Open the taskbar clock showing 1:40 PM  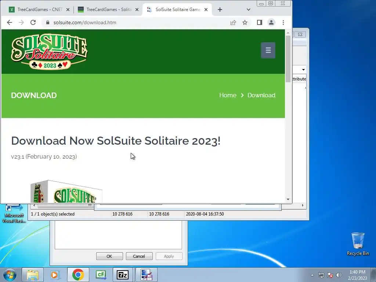pos(357,275)
